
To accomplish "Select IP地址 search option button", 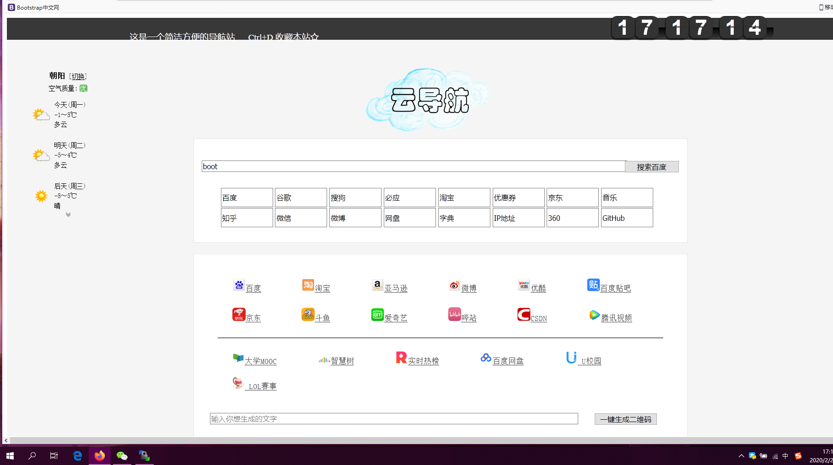I will coord(519,218).
